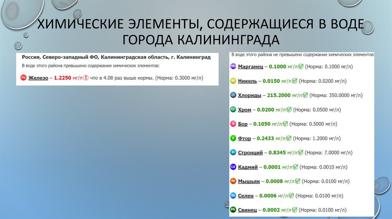Click the orange As arsenic icon
Viewport: 392px width, 219px height.
coord(233,181)
